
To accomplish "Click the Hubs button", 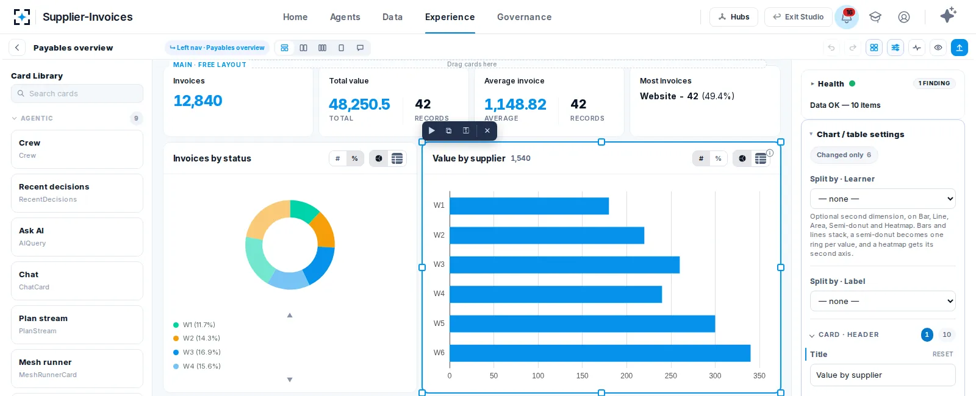I will 734,17.
